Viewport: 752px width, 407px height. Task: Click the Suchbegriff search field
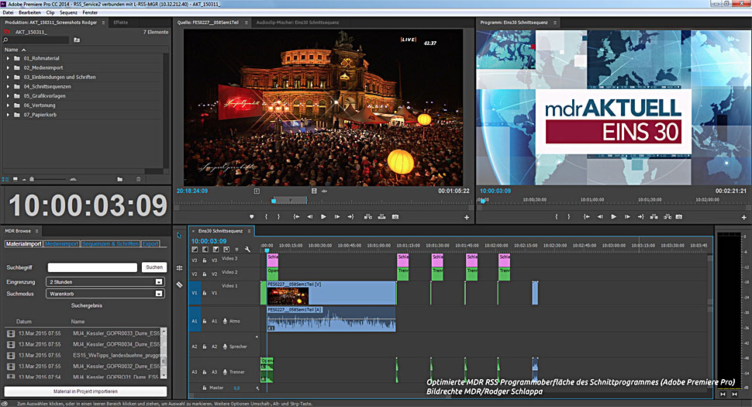pyautogui.click(x=92, y=267)
